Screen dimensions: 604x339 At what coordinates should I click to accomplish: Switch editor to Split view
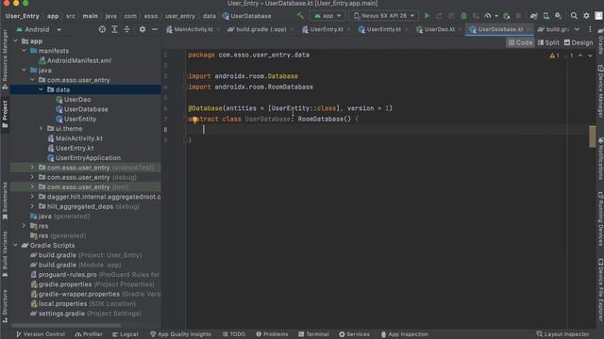[548, 42]
